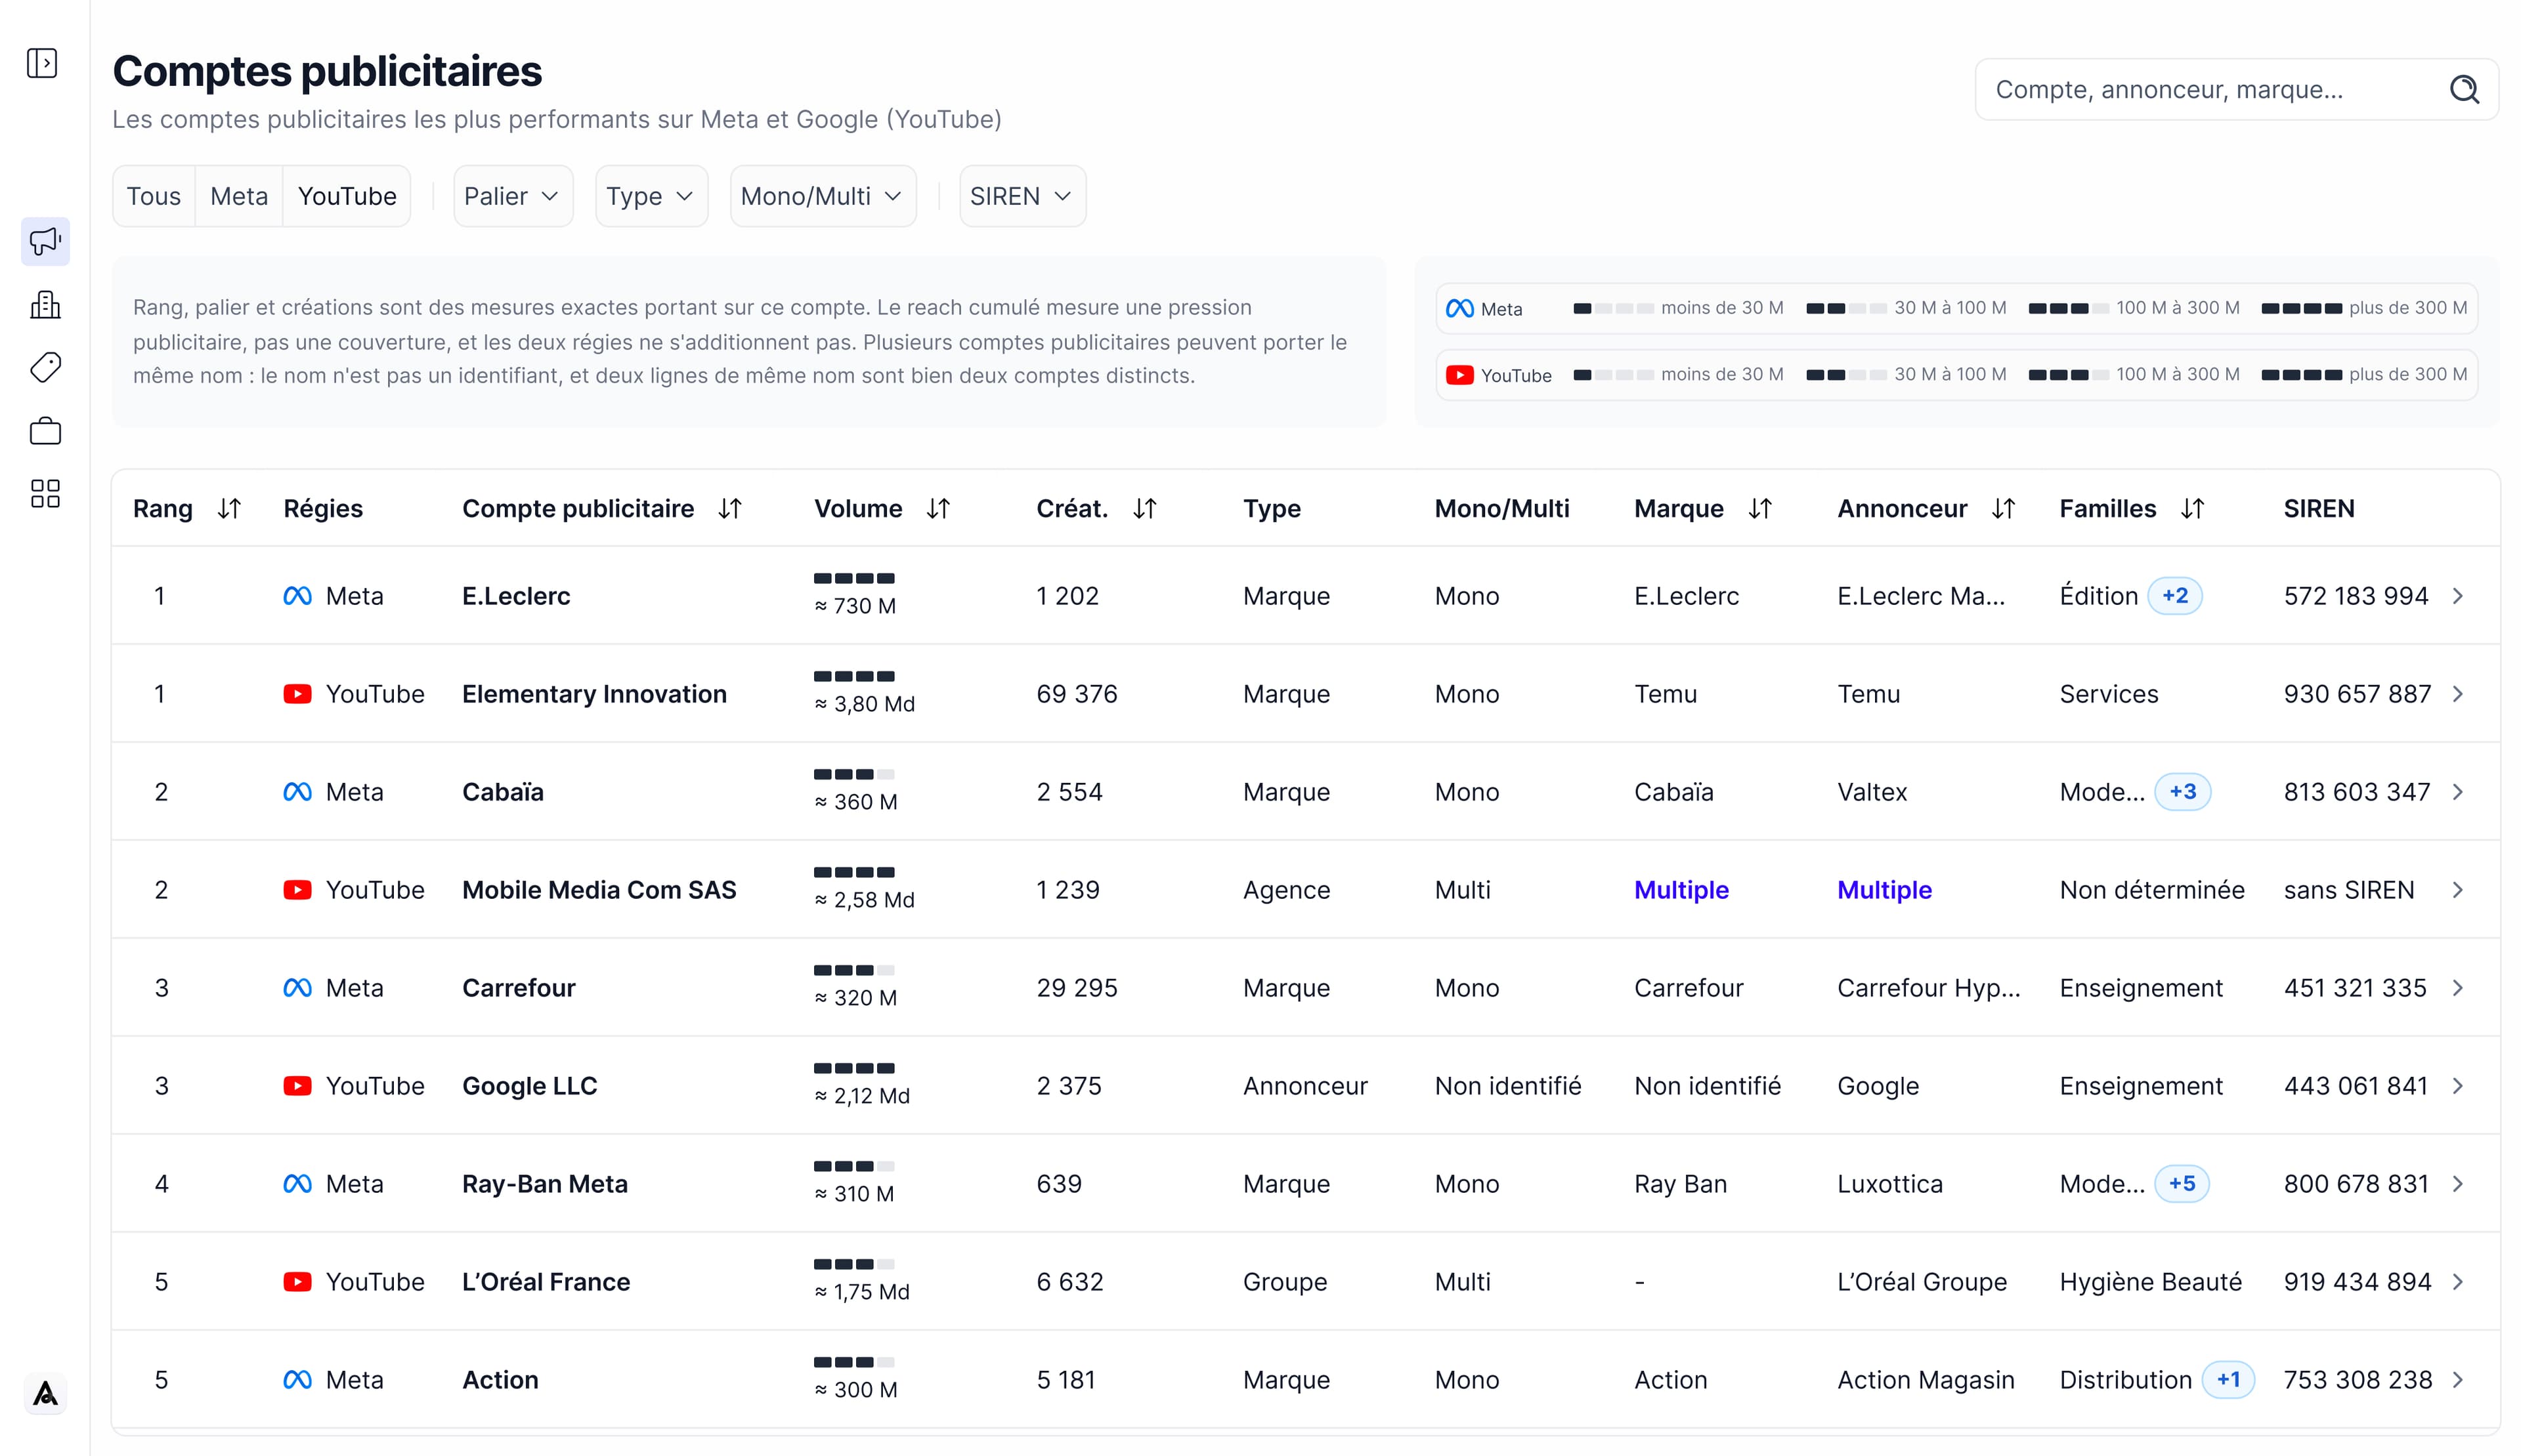The height and width of the screenshot is (1456, 2521).
Task: Click YouTube logo in Elementary Innovation row
Action: (297, 694)
